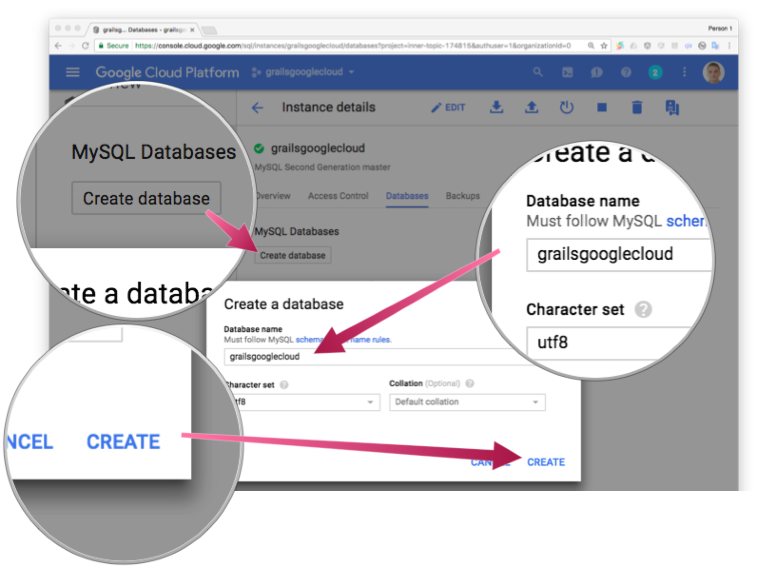Click the browser back arrow
Image resolution: width=757 pixels, height=568 pixels.
(58, 46)
